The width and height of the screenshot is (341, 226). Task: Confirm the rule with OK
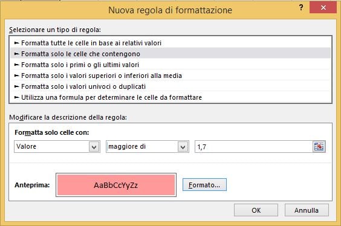point(256,210)
